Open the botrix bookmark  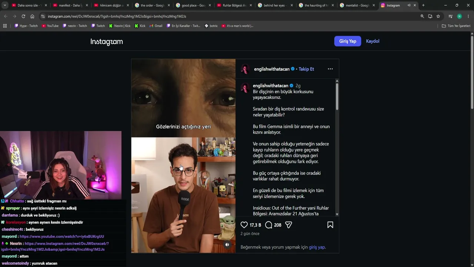coord(211,26)
